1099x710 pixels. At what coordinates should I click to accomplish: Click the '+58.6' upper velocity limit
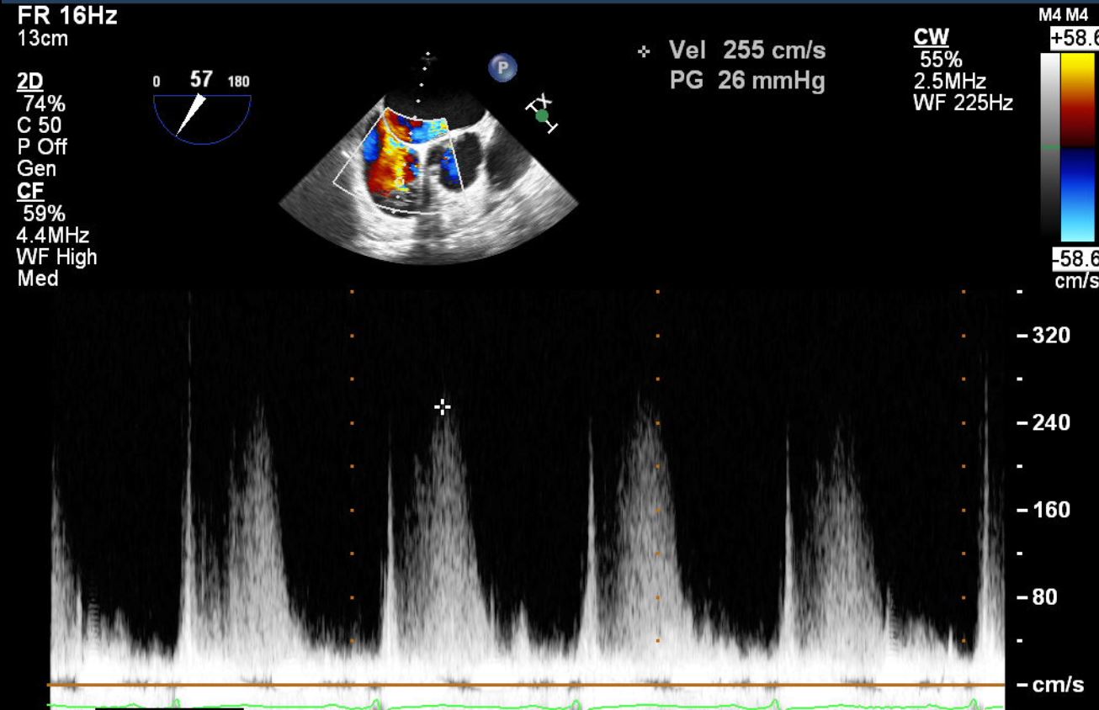click(x=1074, y=39)
